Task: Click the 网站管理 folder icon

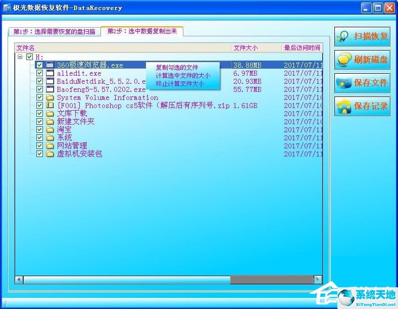Action: [50, 145]
